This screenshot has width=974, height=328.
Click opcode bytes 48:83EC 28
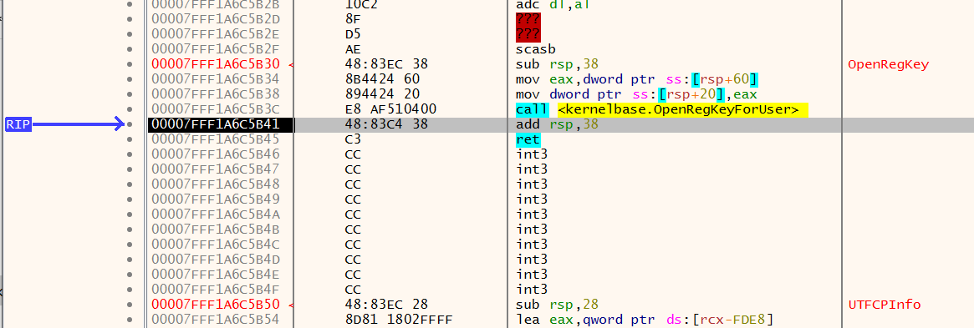point(386,305)
